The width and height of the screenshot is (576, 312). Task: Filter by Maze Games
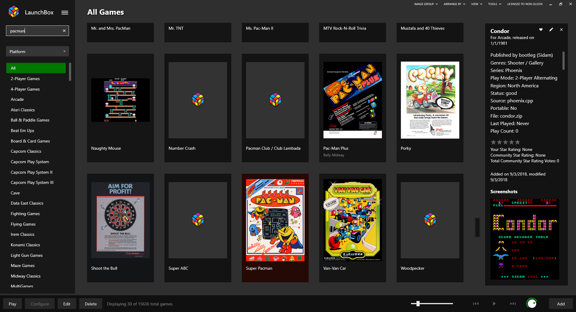click(22, 265)
